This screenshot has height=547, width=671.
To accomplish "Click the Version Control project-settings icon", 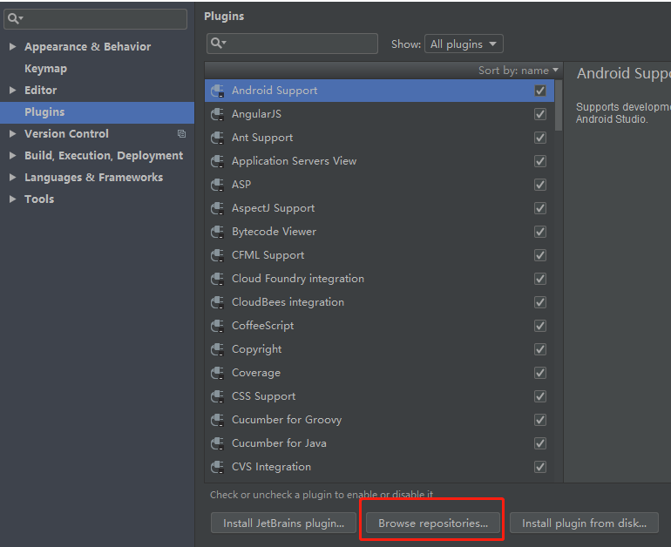I will 181,134.
